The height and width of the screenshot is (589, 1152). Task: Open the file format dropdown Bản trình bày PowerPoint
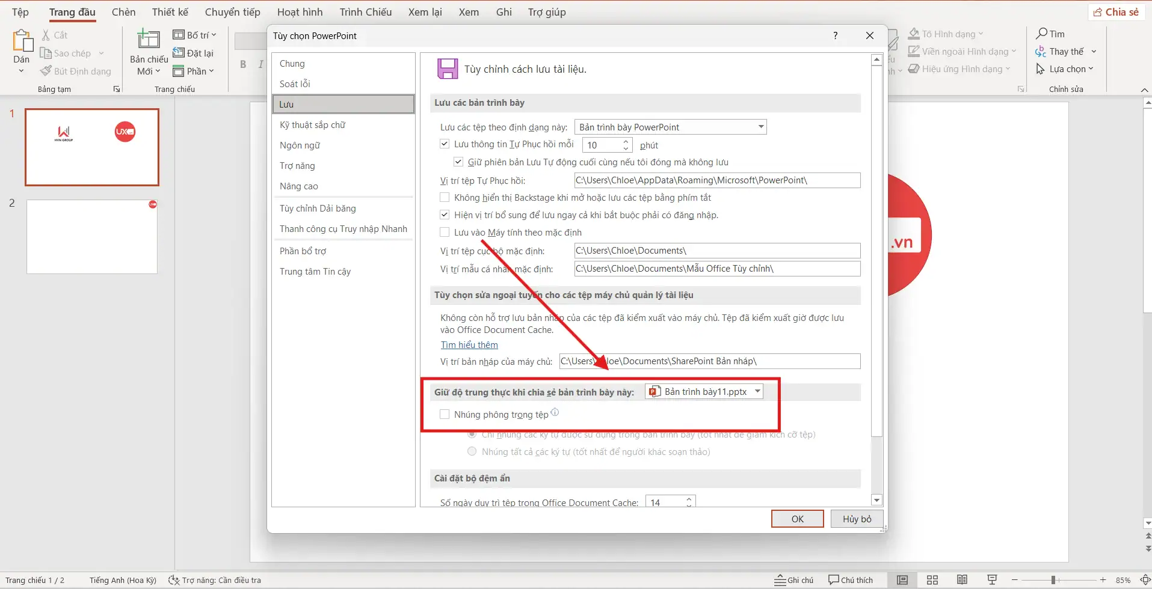coord(671,127)
